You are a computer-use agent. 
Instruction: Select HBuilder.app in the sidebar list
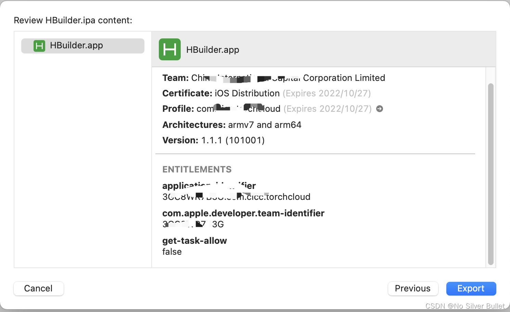83,46
